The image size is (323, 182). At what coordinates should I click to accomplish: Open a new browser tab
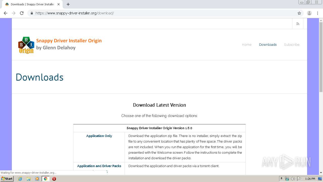click(68, 4)
